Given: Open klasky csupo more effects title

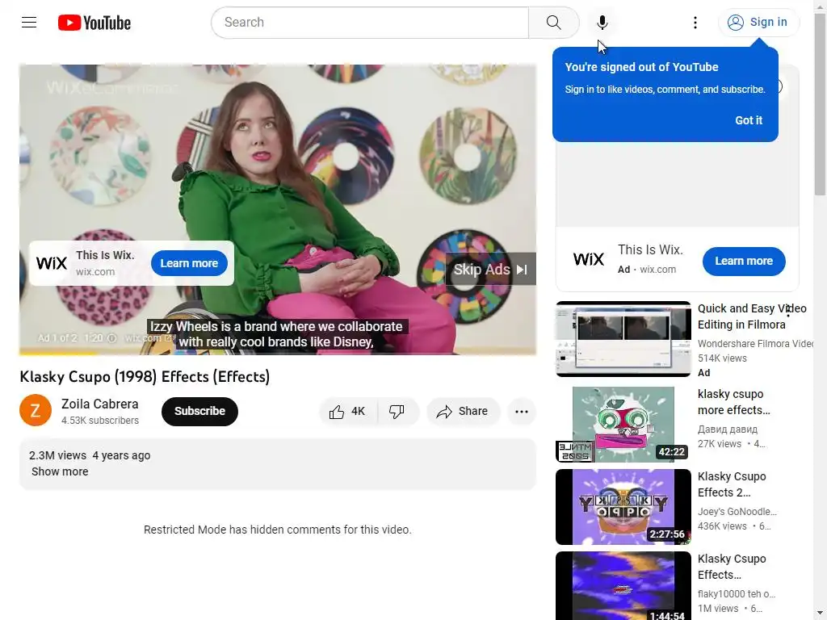Looking at the screenshot, I should 733,402.
